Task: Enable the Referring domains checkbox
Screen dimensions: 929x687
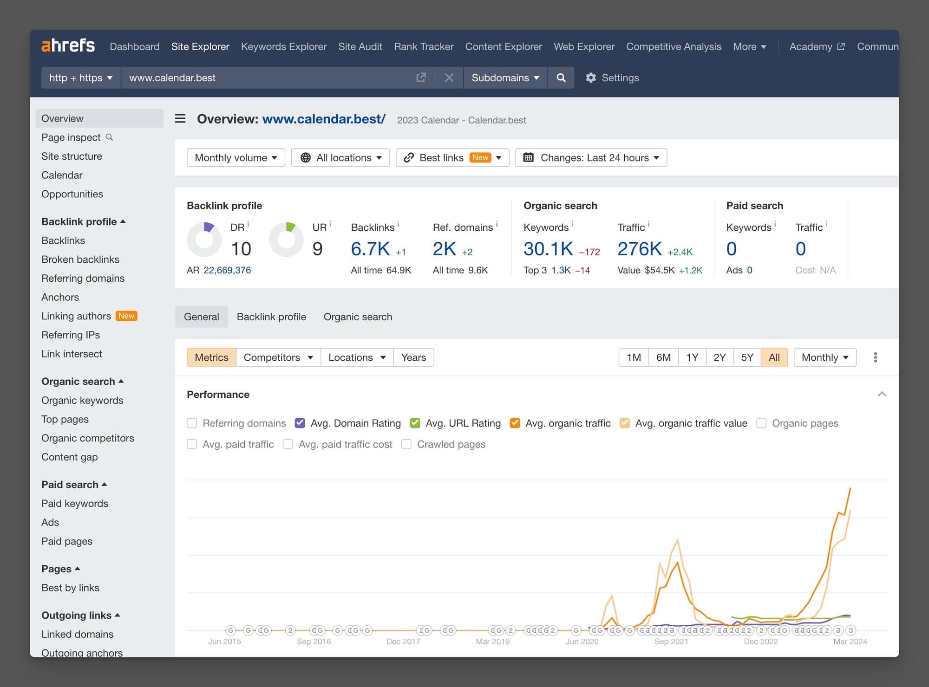Action: [192, 423]
